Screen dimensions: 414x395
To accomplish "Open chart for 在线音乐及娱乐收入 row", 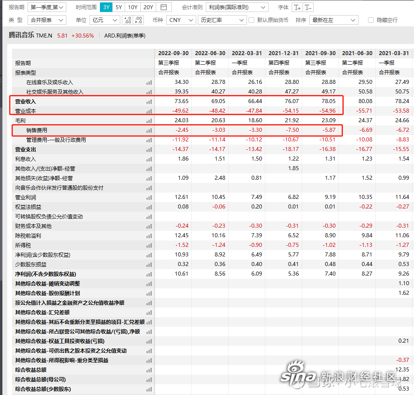I will pyautogui.click(x=149, y=83).
